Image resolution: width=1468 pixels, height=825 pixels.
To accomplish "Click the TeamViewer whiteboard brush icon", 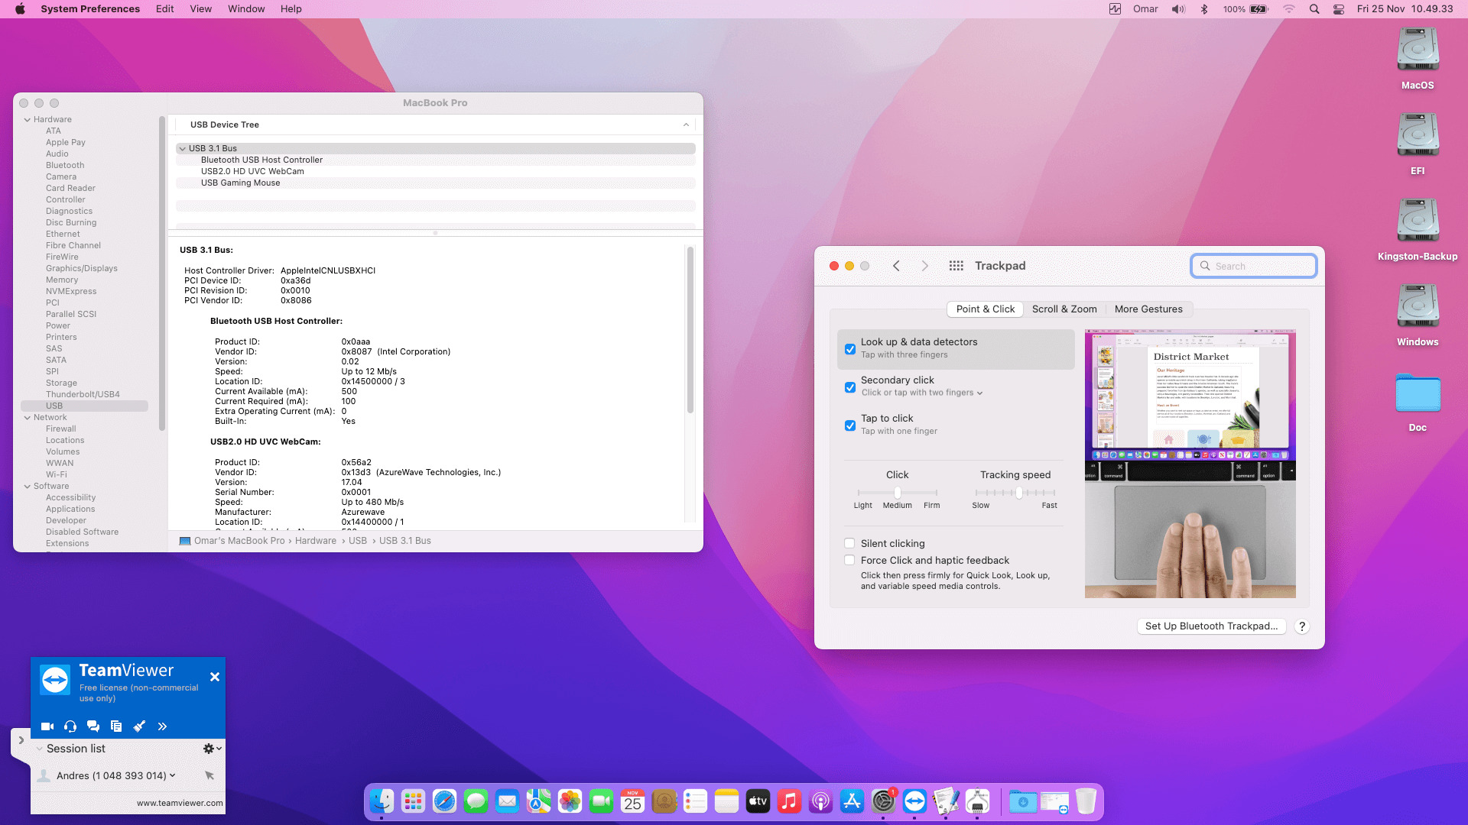I will pyautogui.click(x=139, y=726).
